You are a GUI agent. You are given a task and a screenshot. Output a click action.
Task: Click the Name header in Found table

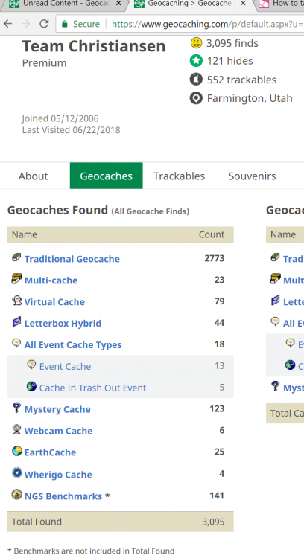click(x=25, y=234)
